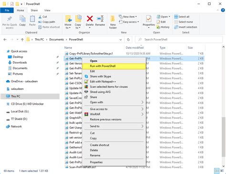Click the Move to icon

tap(68, 19)
